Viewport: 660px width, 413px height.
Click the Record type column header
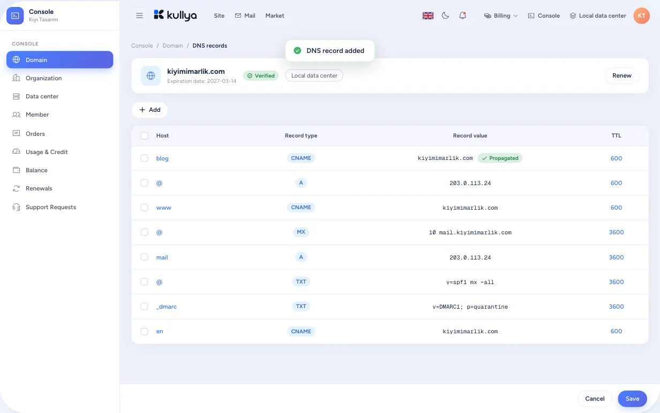click(301, 135)
